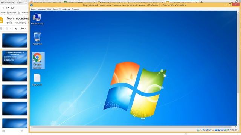Click the zoom magnifier in the Slides toolbar
Image resolution: width=241 pixels, height=135 pixels.
point(7,28)
